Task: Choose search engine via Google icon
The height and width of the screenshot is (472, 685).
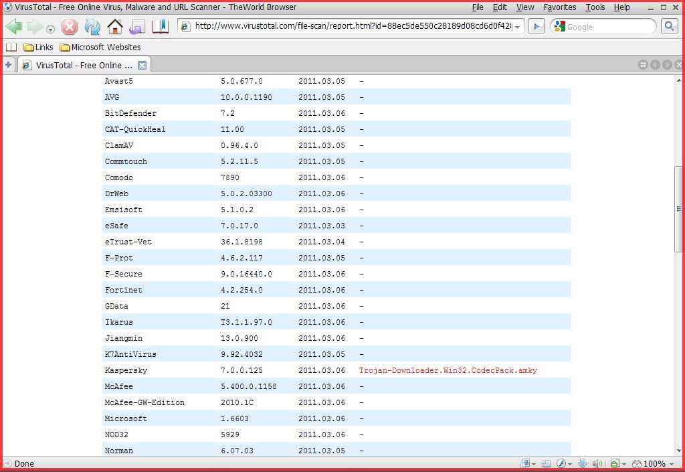Action: (x=559, y=27)
